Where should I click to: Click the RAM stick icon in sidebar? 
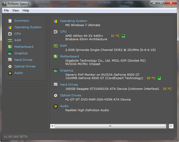coord(10,40)
